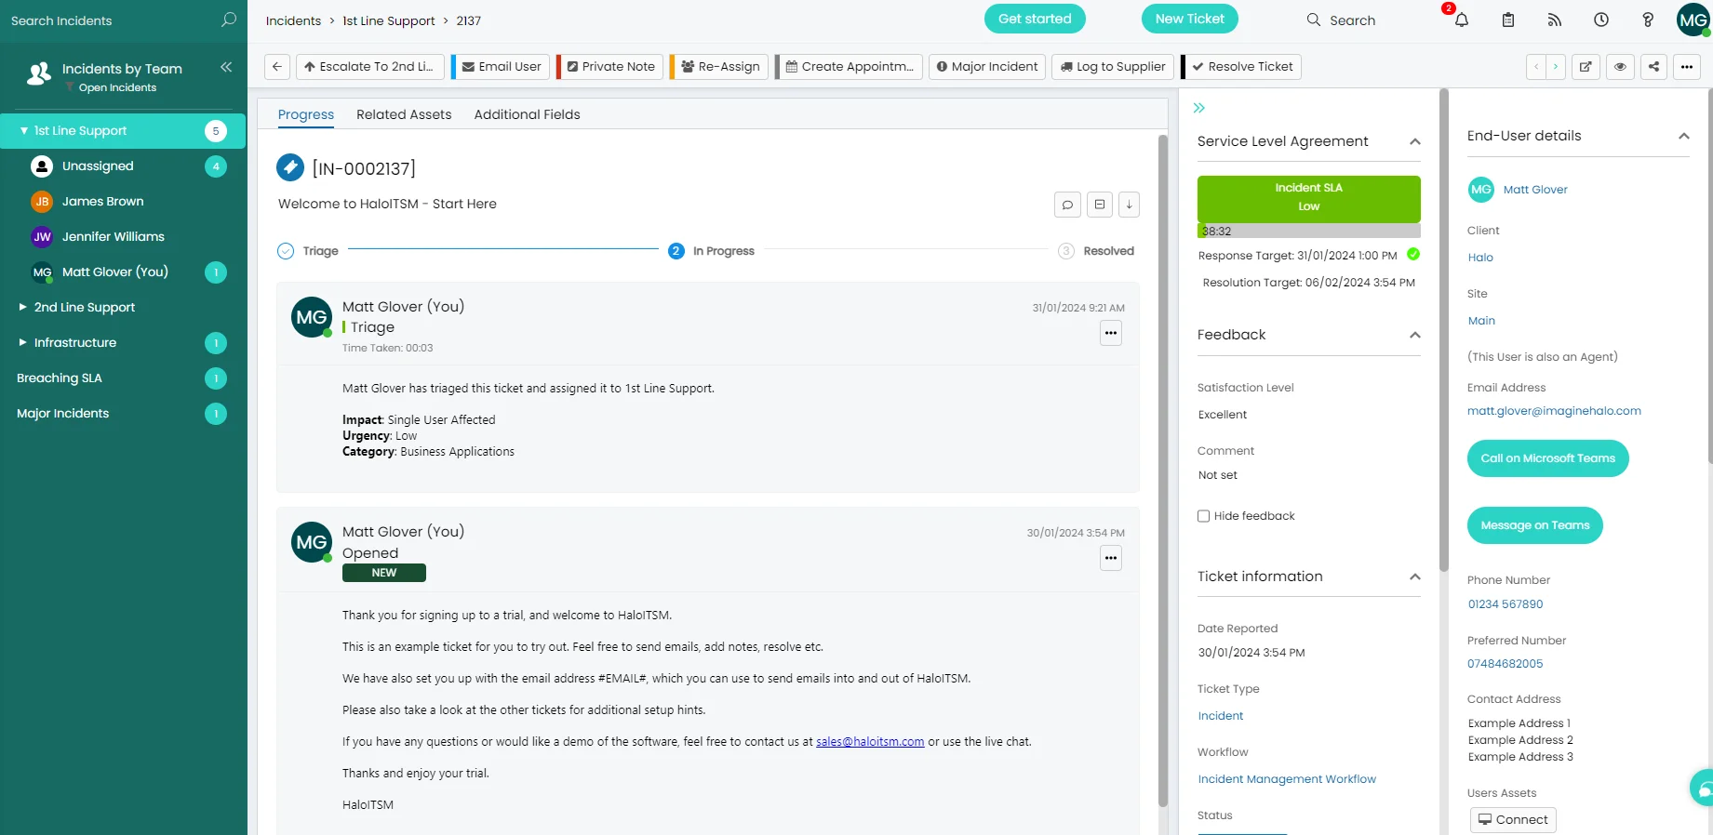Open the sales@haloitsm.com email link
This screenshot has height=835, width=1713.
[870, 742]
